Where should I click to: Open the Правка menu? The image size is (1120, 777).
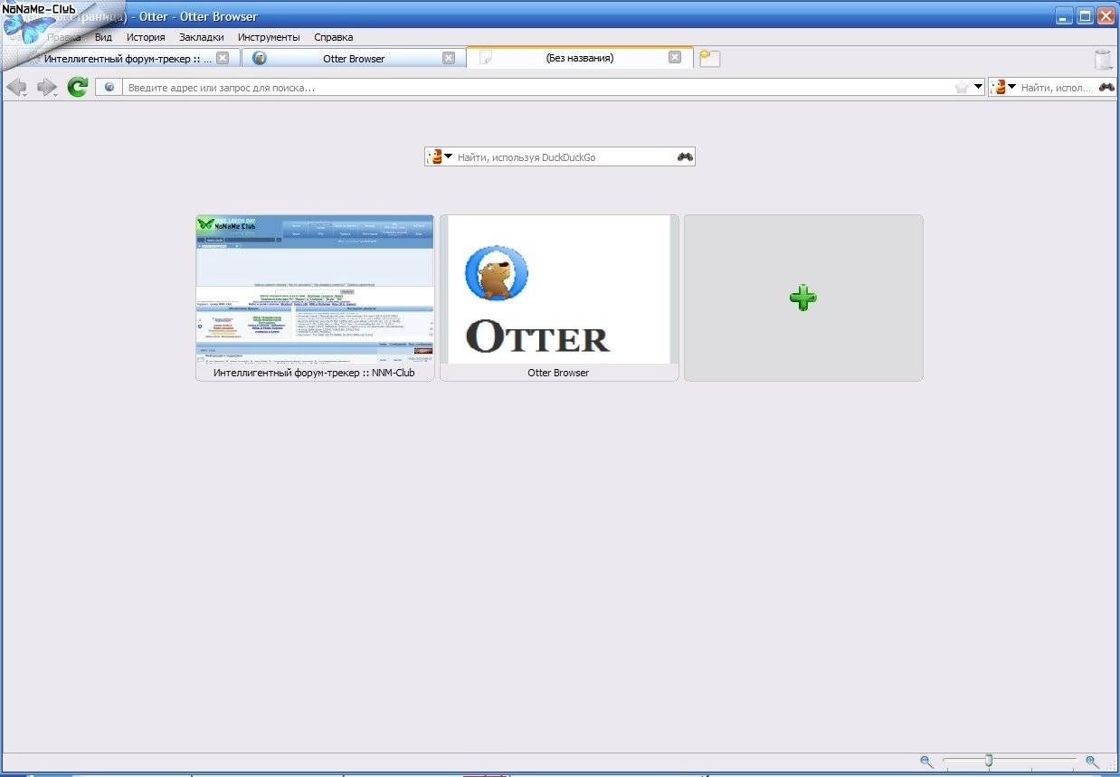[x=63, y=37]
